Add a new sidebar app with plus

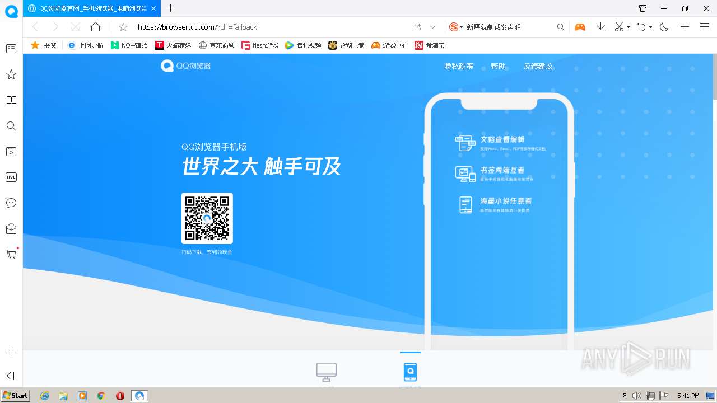11,350
